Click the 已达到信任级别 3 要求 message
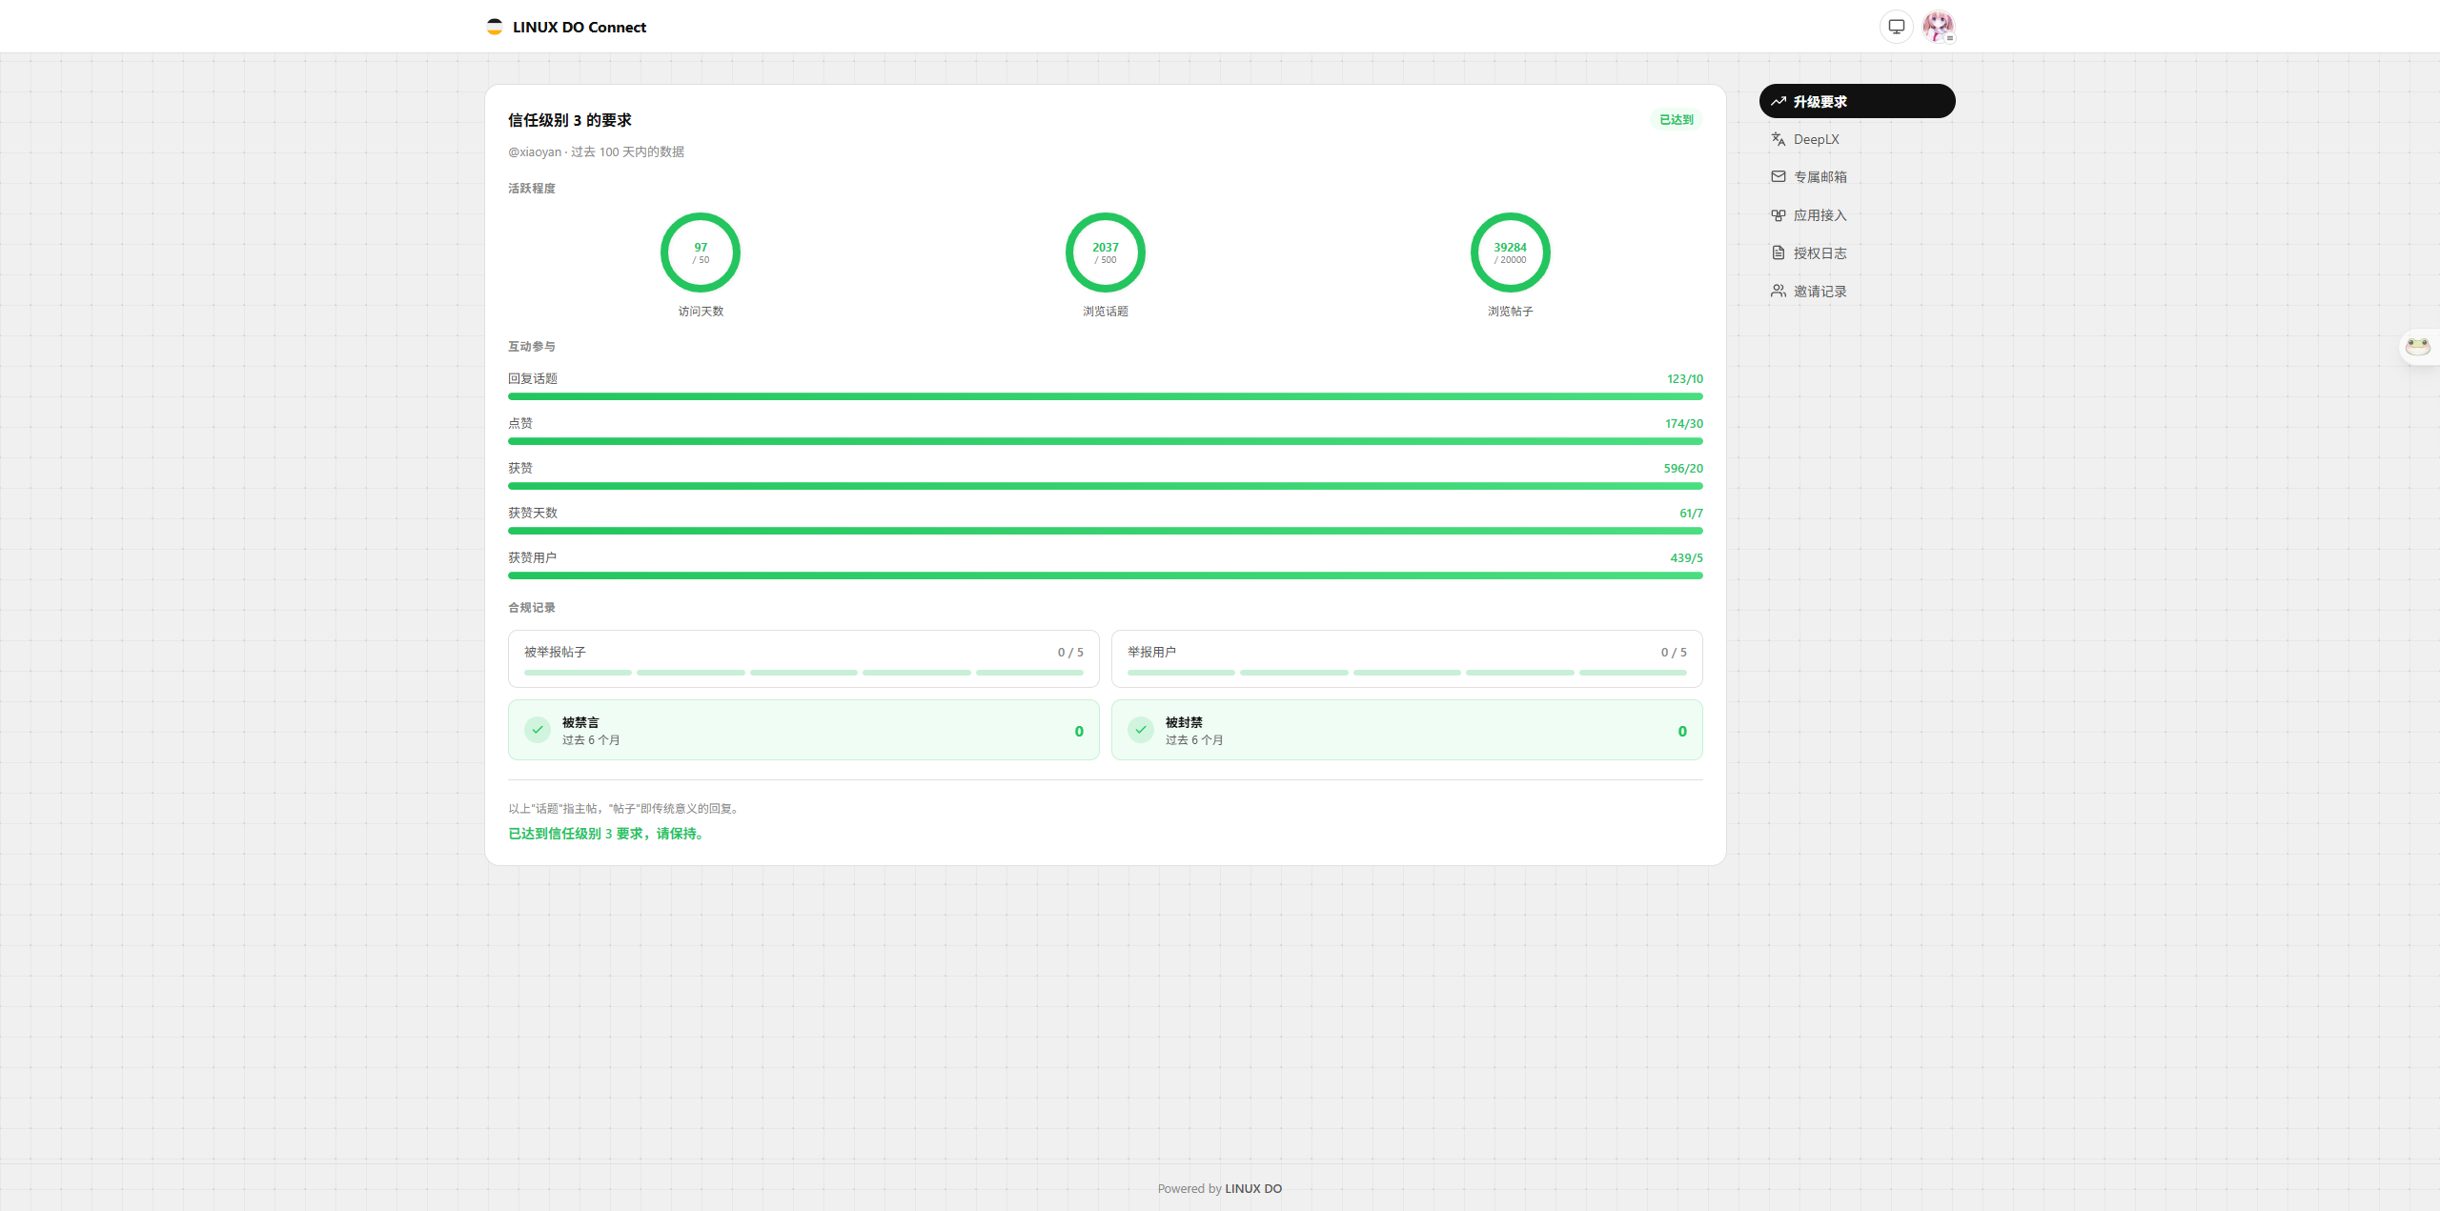Image resolution: width=2440 pixels, height=1211 pixels. point(608,834)
